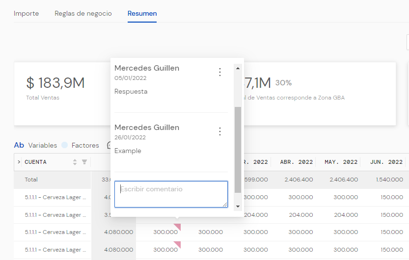Click the comment bubble icon beside Factores
This screenshot has height=260, width=409.
click(109, 145)
